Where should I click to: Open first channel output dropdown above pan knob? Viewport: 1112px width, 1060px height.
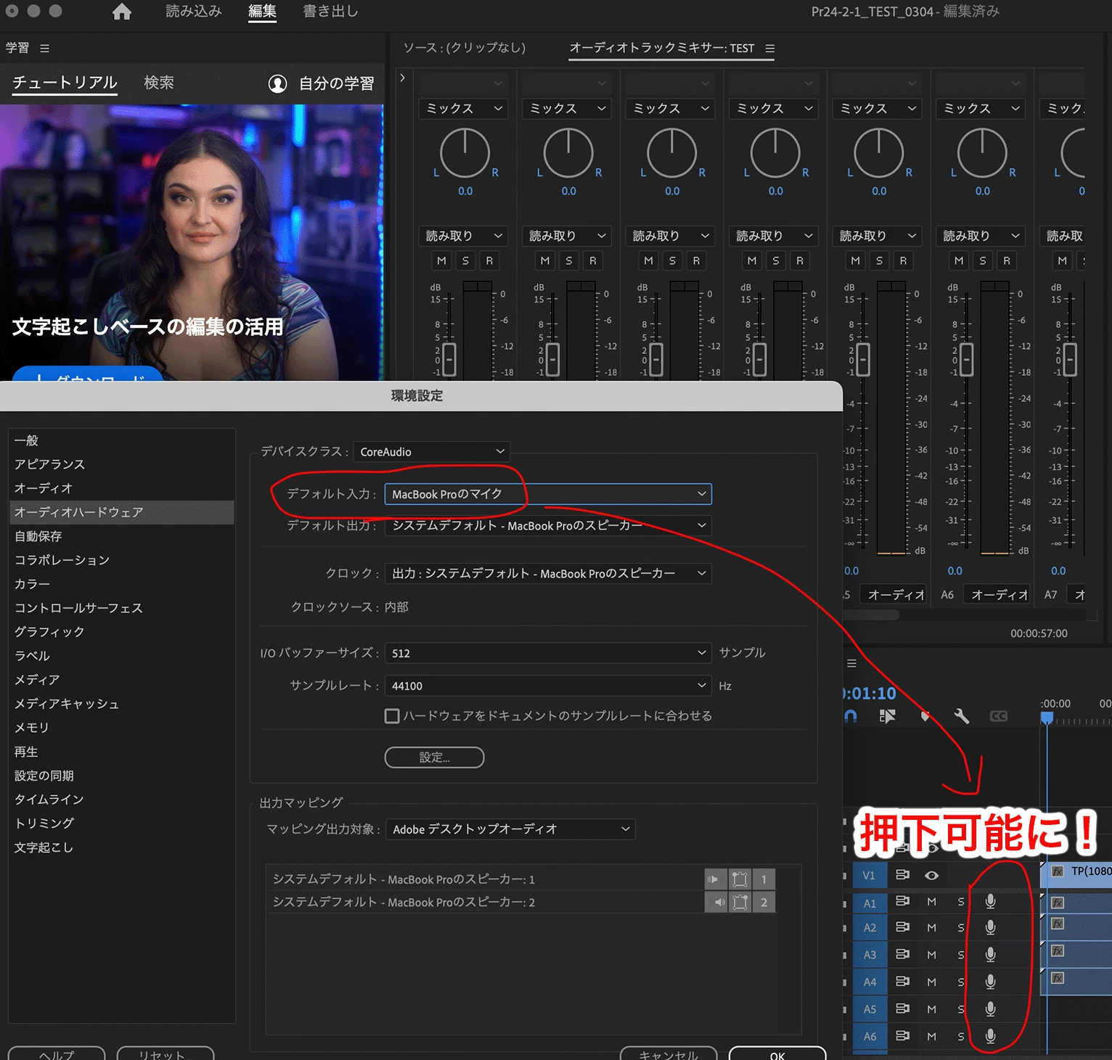[462, 108]
